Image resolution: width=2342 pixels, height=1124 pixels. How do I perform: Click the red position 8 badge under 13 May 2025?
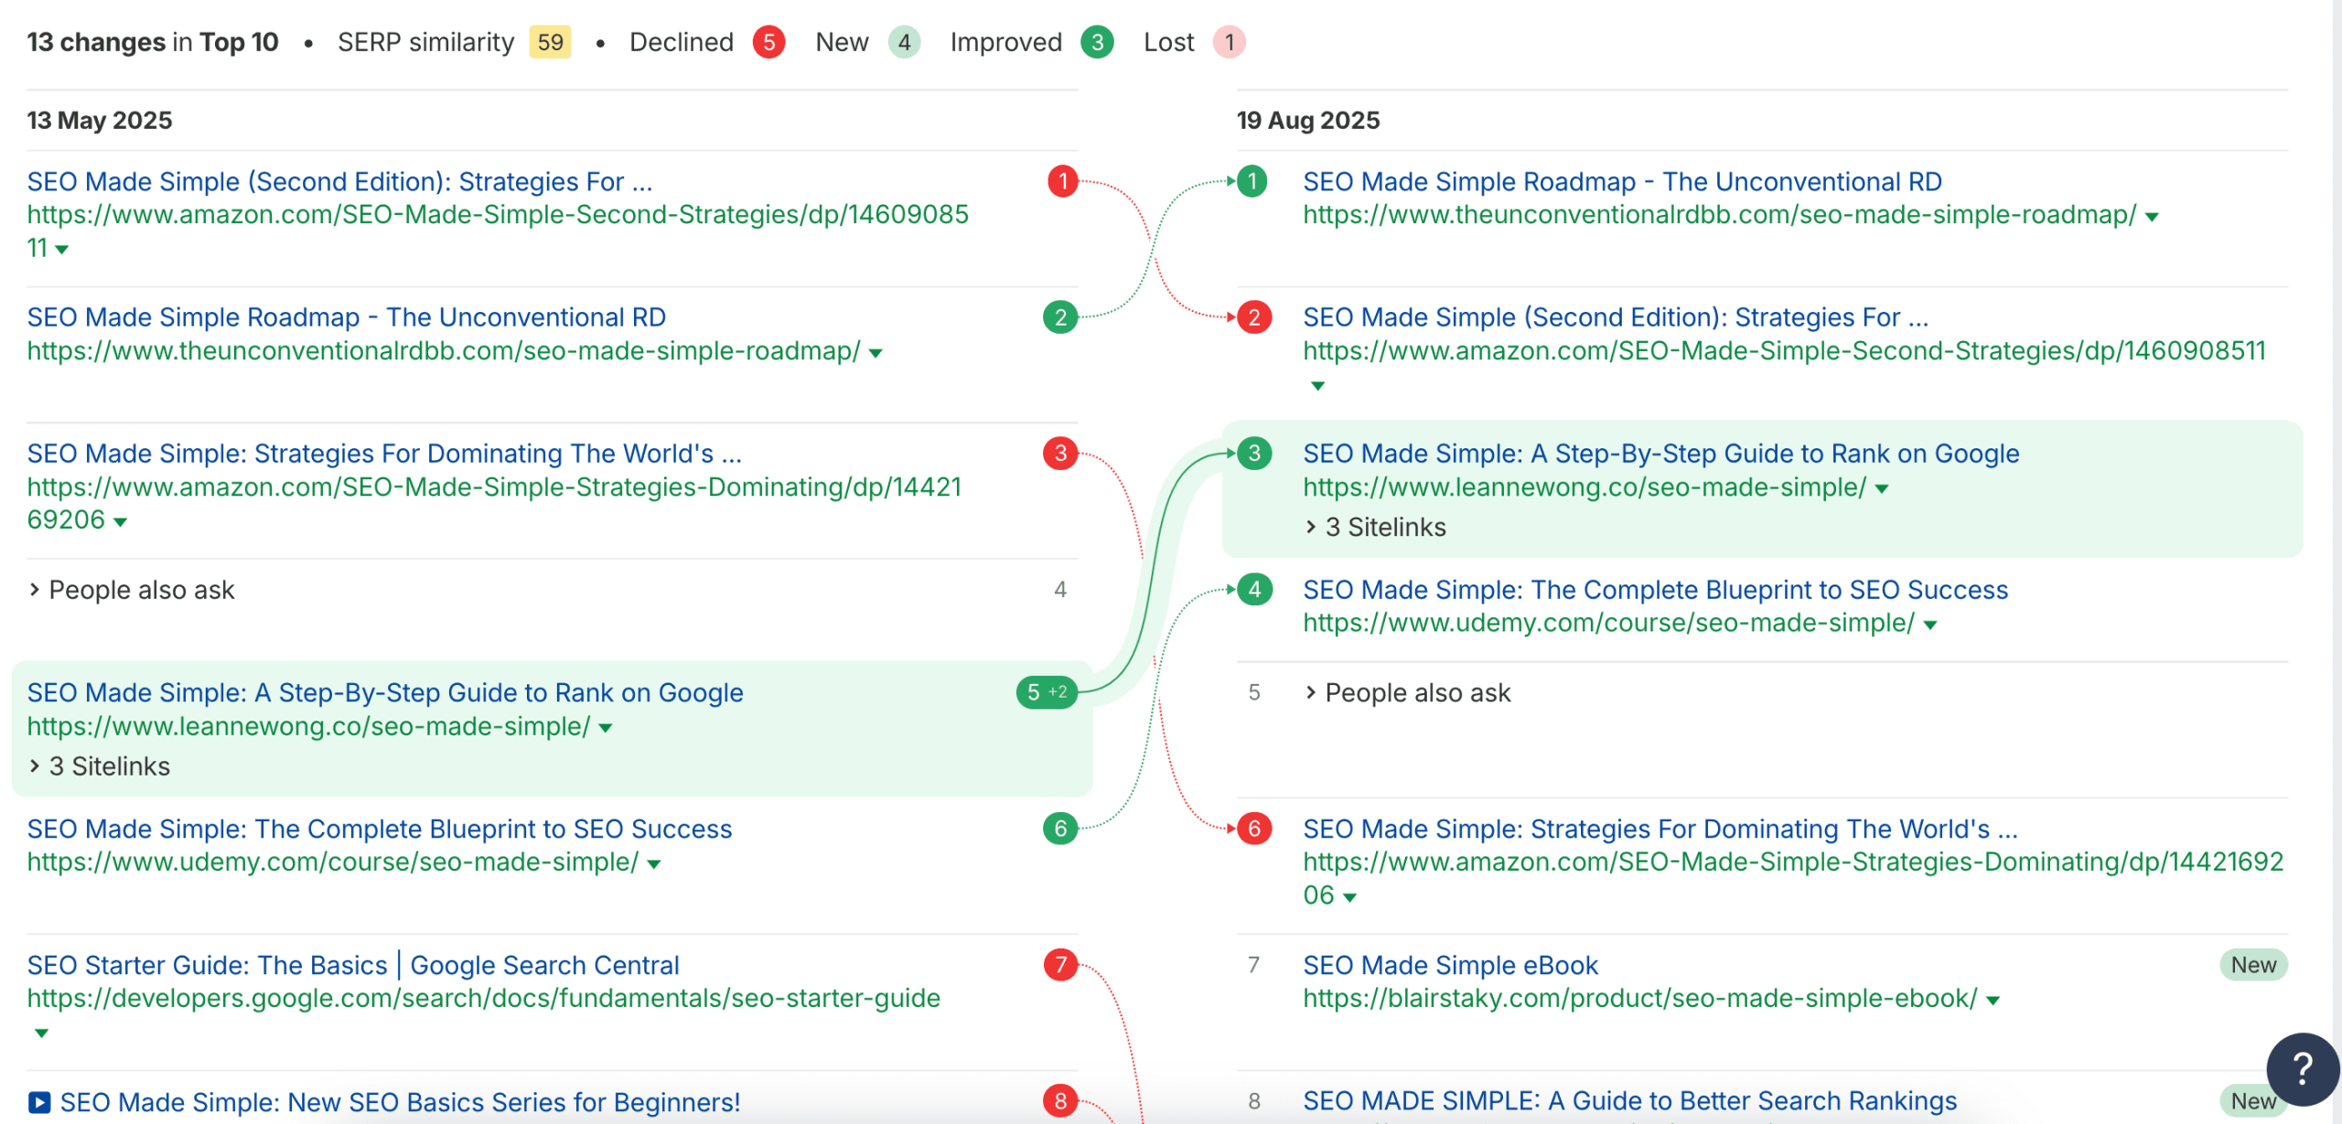click(1060, 1100)
